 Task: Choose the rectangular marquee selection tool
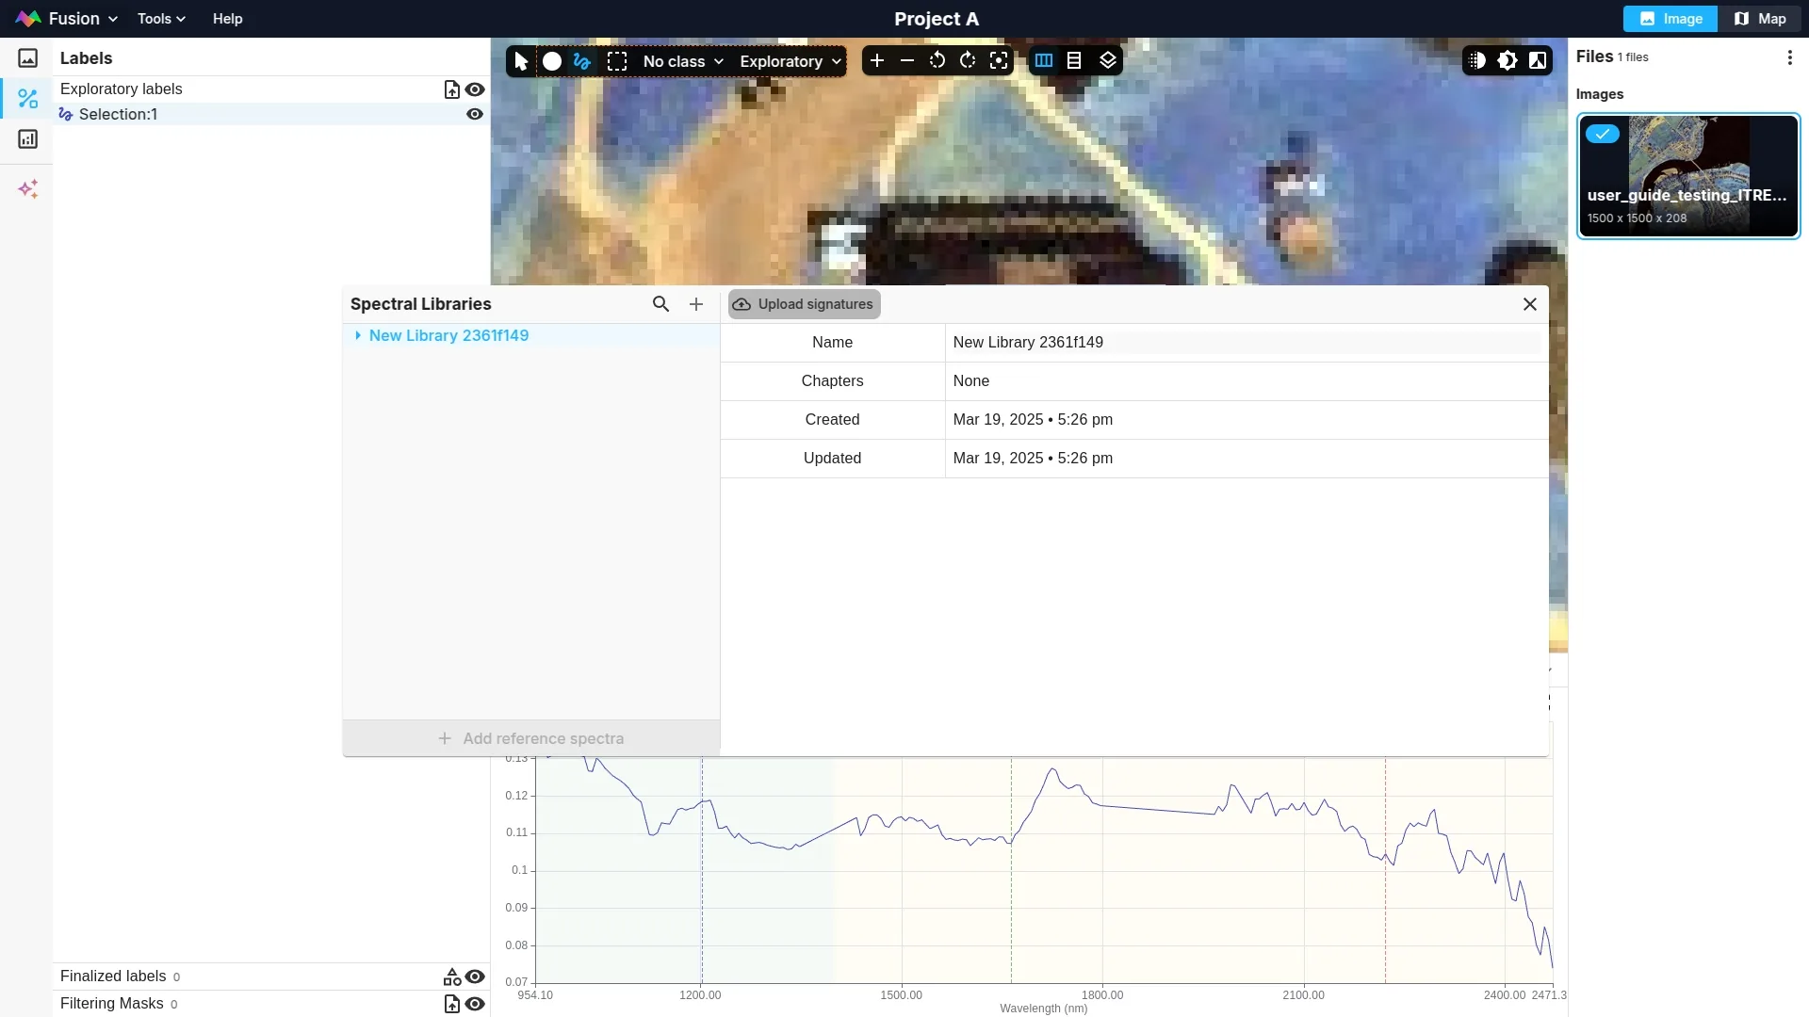[617, 61]
